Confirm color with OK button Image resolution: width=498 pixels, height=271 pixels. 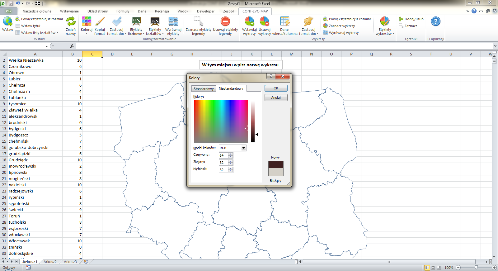point(276,88)
